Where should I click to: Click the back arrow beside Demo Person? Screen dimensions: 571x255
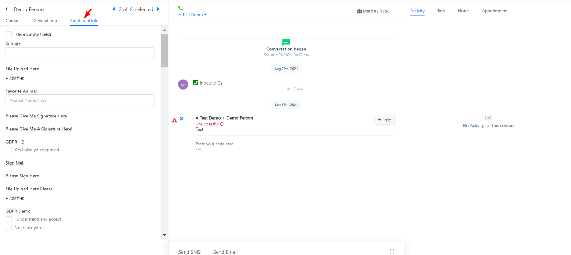(x=8, y=9)
